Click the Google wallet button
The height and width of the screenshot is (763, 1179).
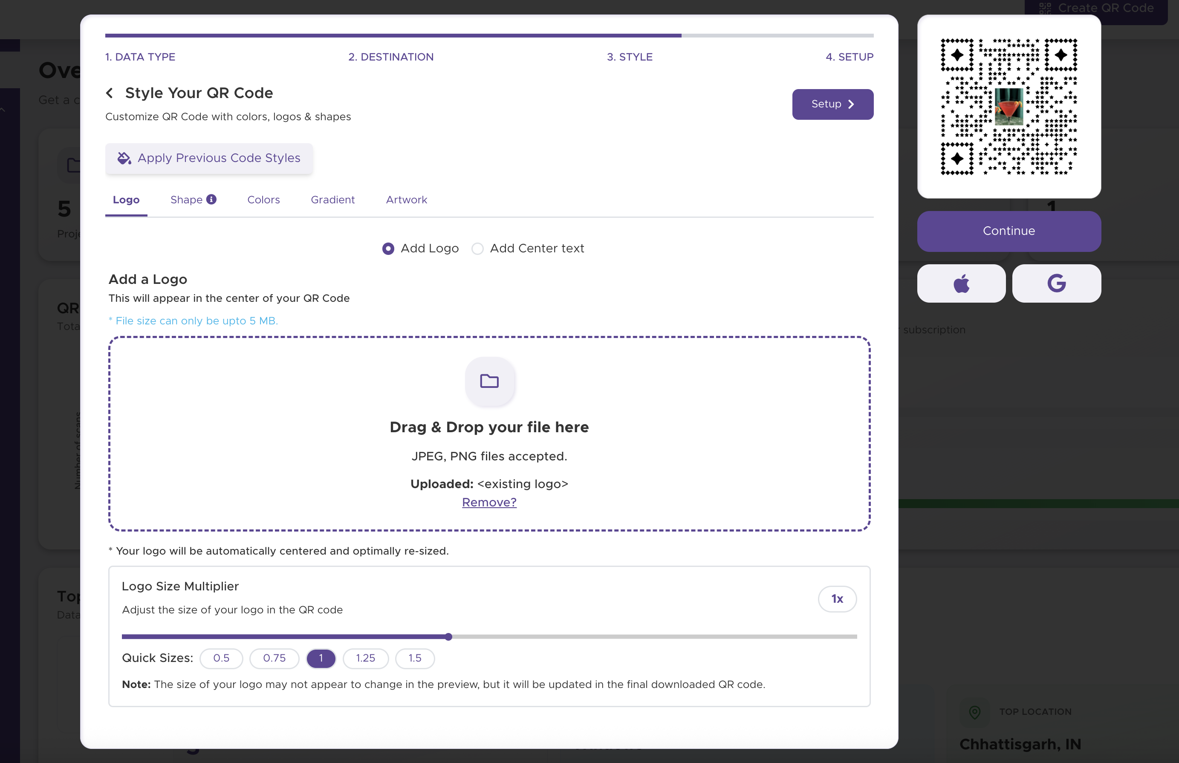pyautogui.click(x=1056, y=283)
